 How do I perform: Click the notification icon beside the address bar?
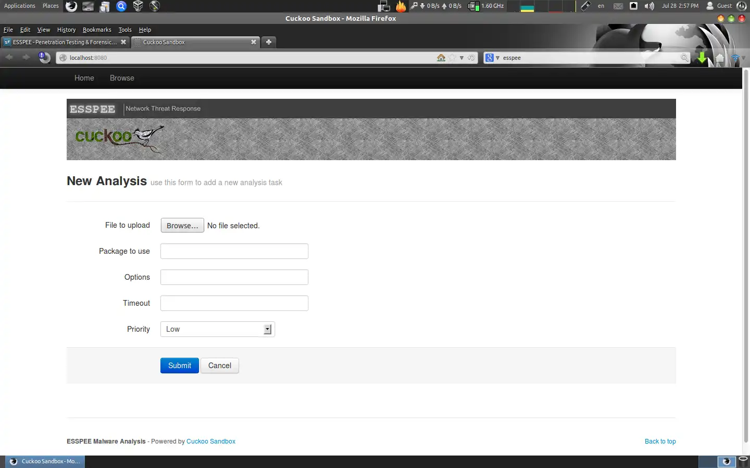coord(44,57)
